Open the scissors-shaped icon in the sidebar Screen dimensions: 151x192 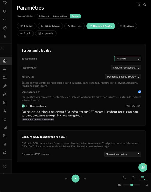[5, 111]
